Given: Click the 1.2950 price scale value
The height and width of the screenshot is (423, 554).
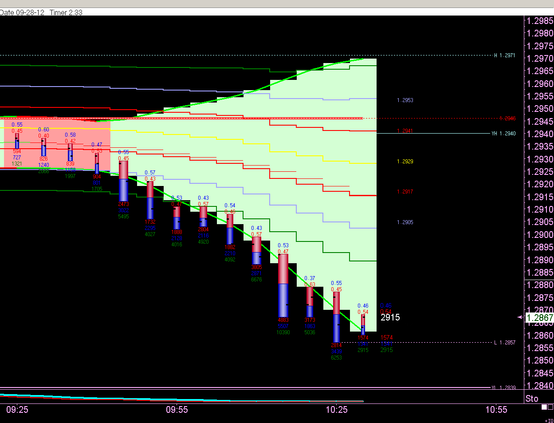Looking at the screenshot, I should pyautogui.click(x=540, y=109).
